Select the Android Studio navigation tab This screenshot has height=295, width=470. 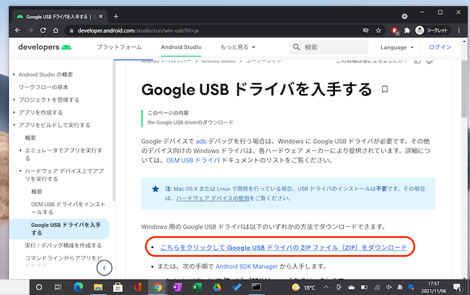coord(182,47)
